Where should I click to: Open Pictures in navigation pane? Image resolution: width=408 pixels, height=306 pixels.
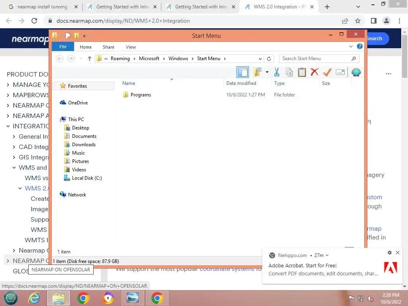pos(80,161)
